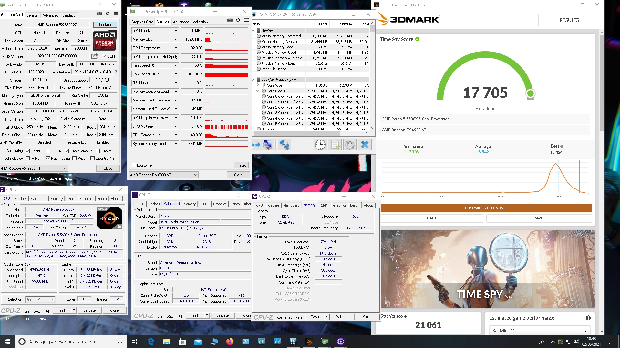Click the Lookup button in GPU-Z
Screen dimensions: 620x348
(x=105, y=25)
